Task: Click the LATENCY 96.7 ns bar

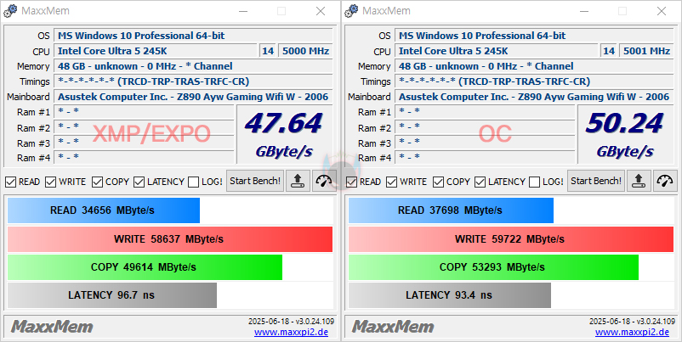Action: (111, 295)
